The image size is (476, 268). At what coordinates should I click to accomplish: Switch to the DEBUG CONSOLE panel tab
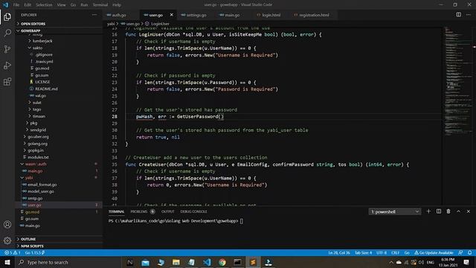pyautogui.click(x=193, y=211)
